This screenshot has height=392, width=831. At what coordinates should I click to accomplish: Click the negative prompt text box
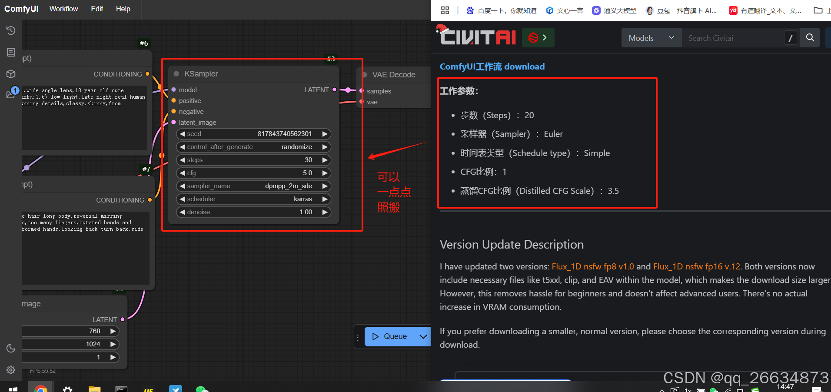click(x=86, y=248)
